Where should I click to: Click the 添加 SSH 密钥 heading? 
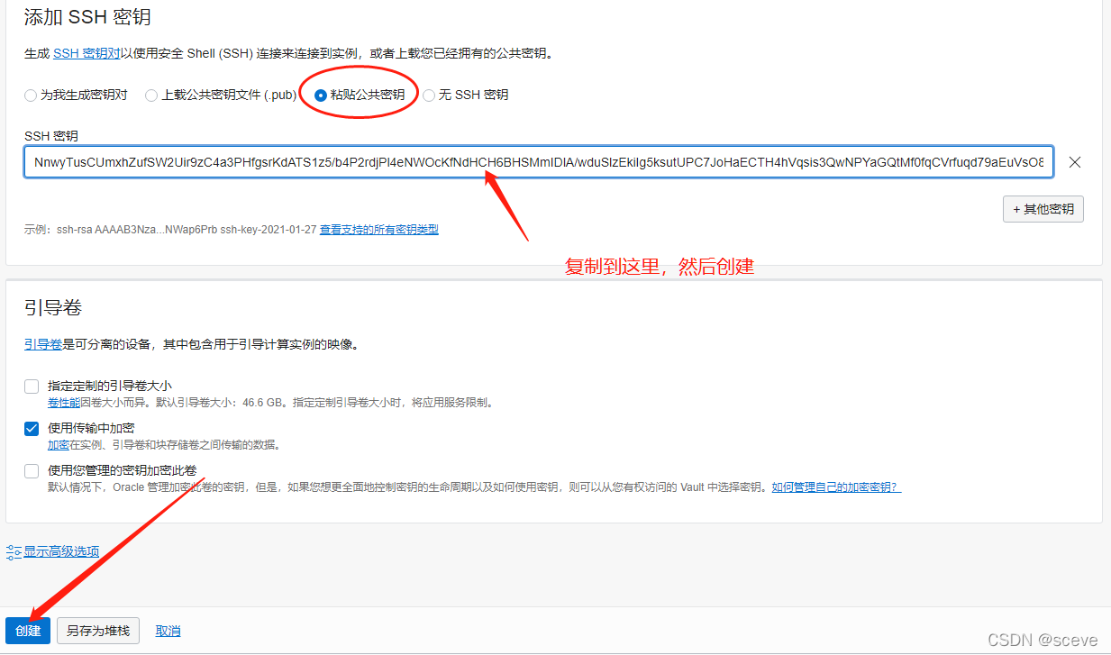pos(87,17)
